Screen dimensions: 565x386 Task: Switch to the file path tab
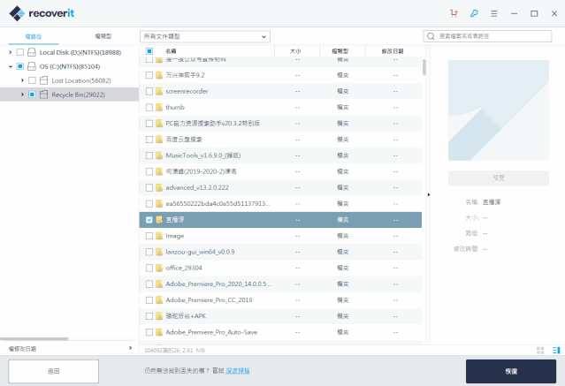[34, 36]
